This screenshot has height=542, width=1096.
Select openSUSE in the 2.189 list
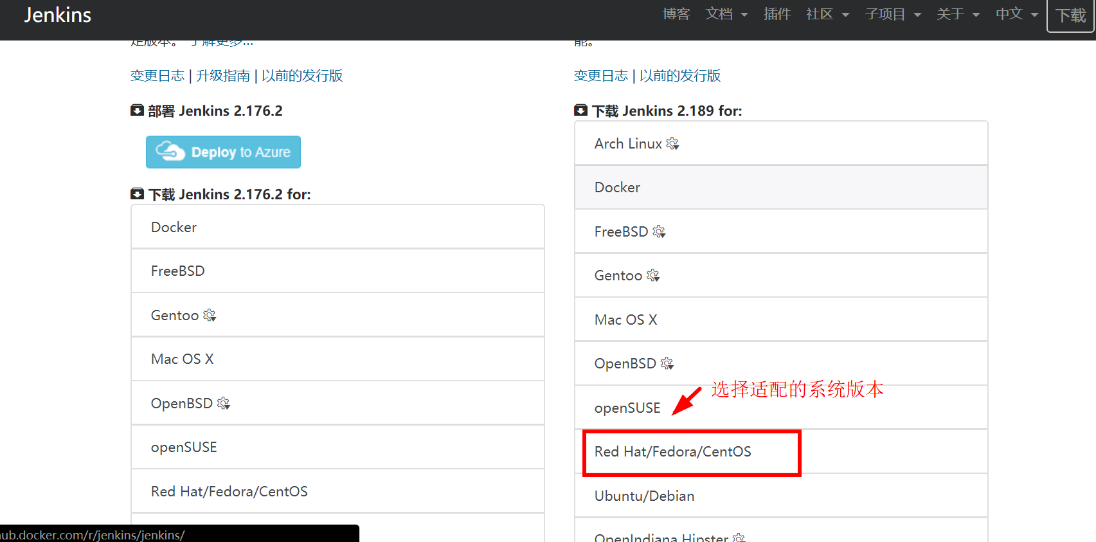pos(781,408)
